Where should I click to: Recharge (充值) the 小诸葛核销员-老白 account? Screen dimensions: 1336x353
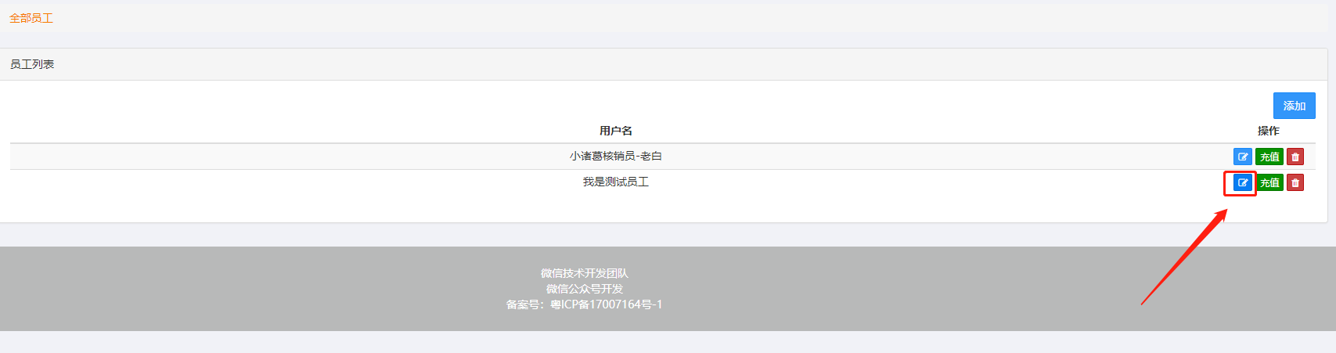pos(1269,157)
